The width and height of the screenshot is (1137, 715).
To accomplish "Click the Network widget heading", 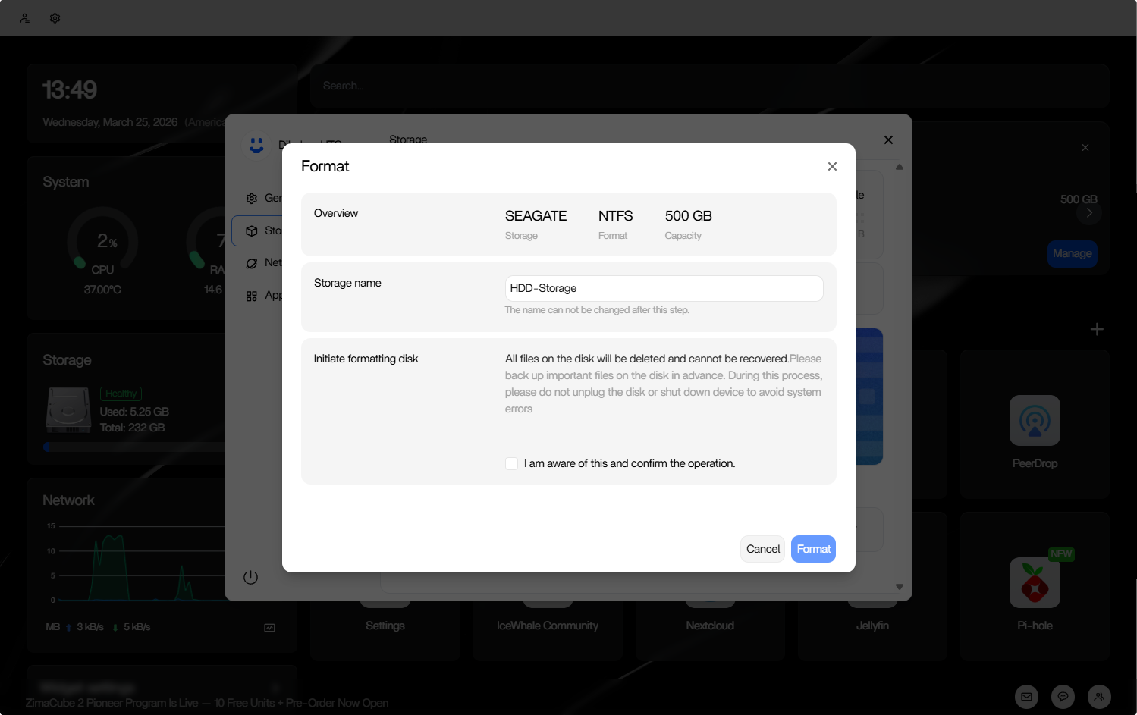I will (x=68, y=500).
